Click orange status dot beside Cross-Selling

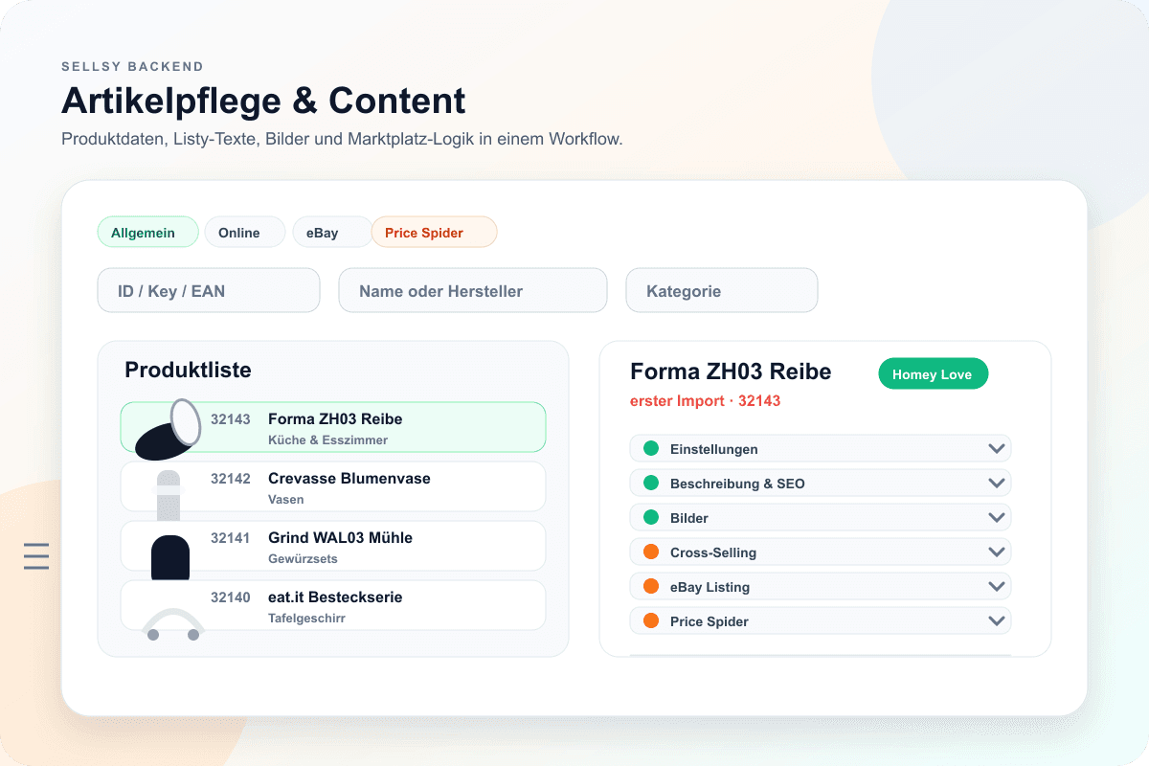[651, 552]
